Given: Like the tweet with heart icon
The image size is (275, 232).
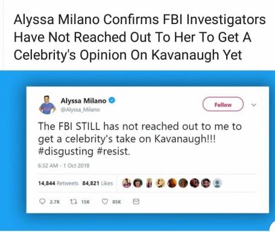Looking at the screenshot, I should tap(105, 201).
